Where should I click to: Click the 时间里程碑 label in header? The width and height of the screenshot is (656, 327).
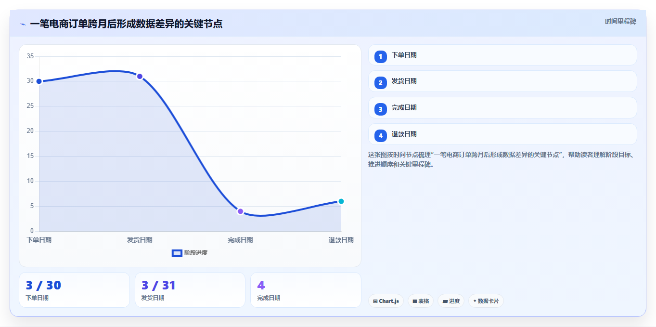coord(621,21)
